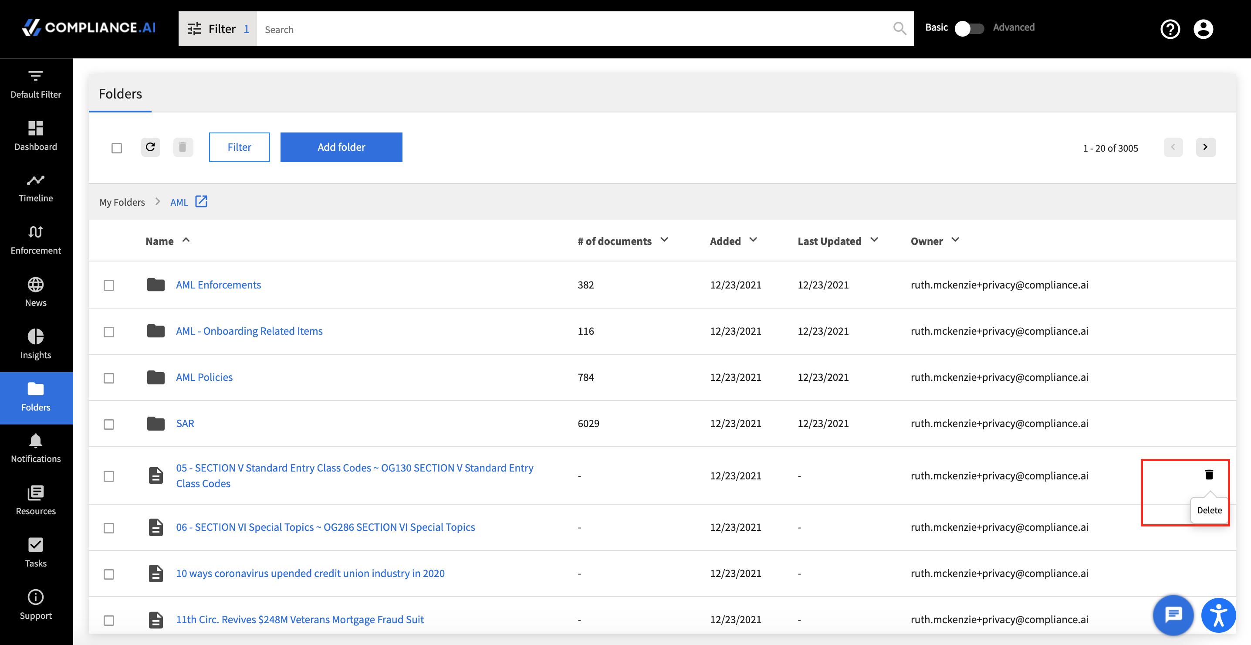1251x645 pixels.
Task: Go to Dashboard in sidebar
Action: coord(36,136)
